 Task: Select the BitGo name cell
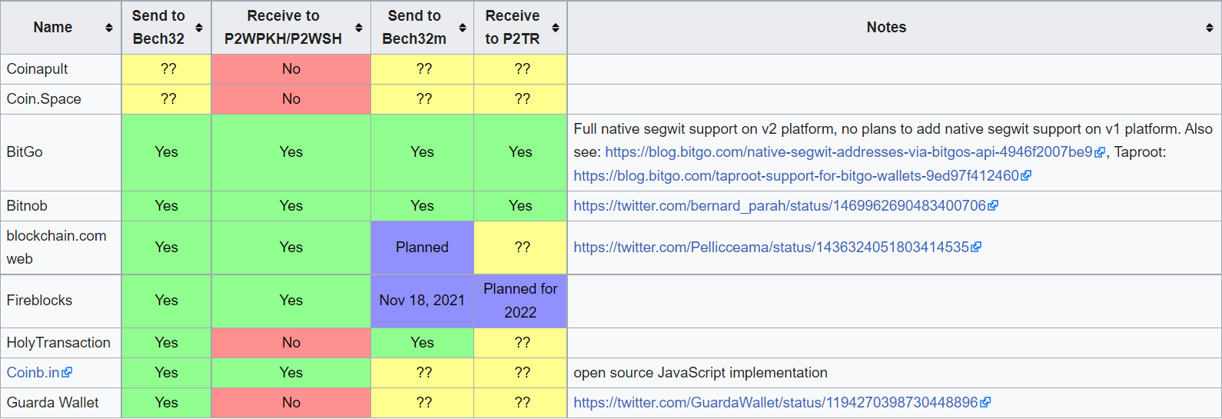point(61,152)
